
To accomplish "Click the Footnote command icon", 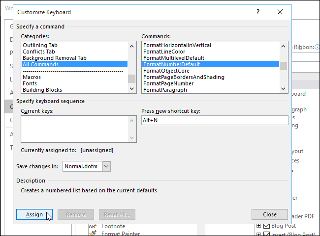I will (92, 226).
